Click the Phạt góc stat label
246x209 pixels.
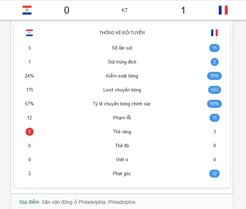122,173
